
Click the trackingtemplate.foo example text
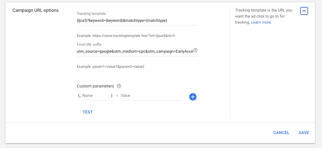click(x=126, y=36)
